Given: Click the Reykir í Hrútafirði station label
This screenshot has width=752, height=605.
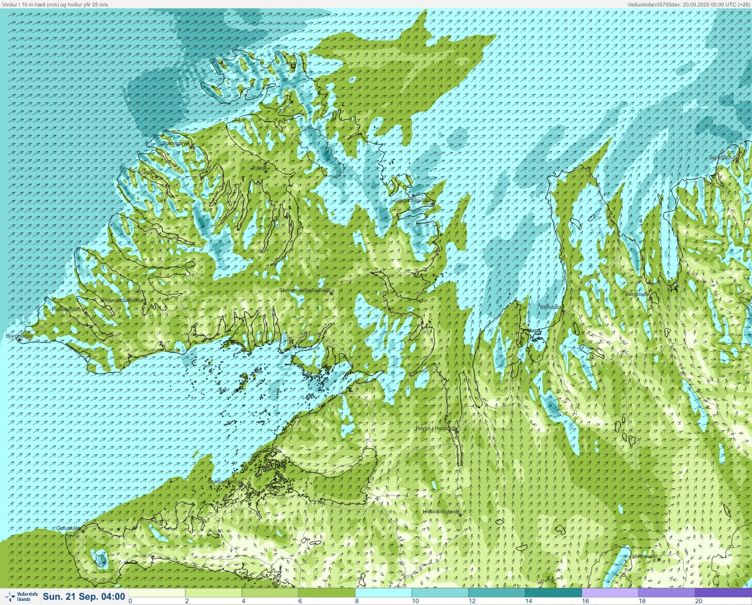Looking at the screenshot, I should click(x=435, y=428).
